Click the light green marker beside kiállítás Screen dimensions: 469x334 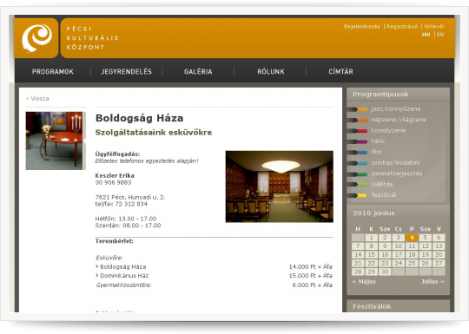coord(358,185)
